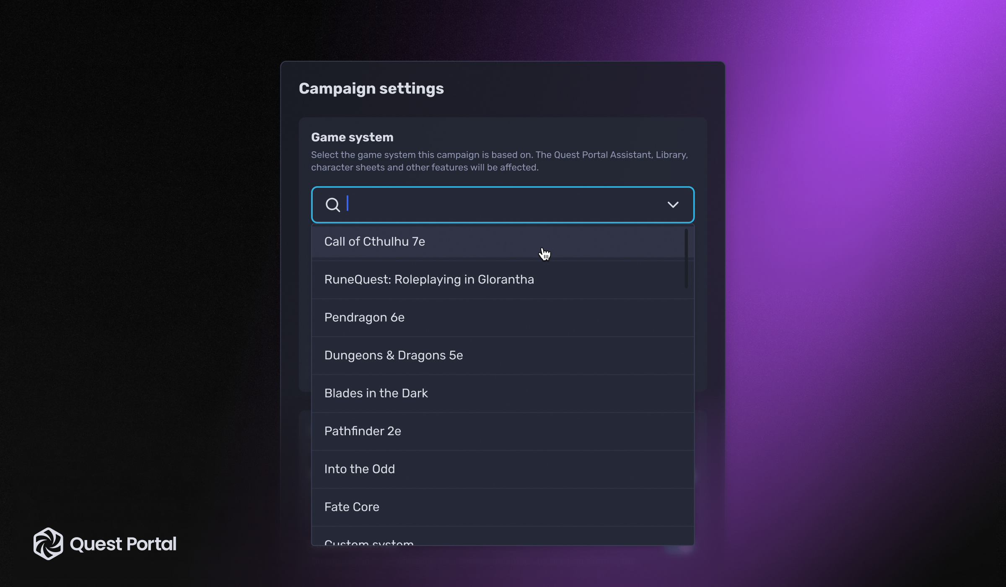
Task: Click the Game system section label
Action: [352, 137]
